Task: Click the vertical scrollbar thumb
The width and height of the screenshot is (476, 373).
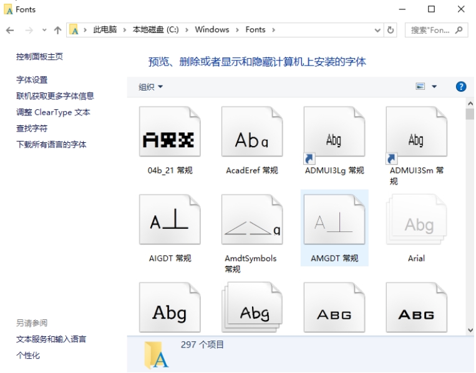Action: [470, 114]
